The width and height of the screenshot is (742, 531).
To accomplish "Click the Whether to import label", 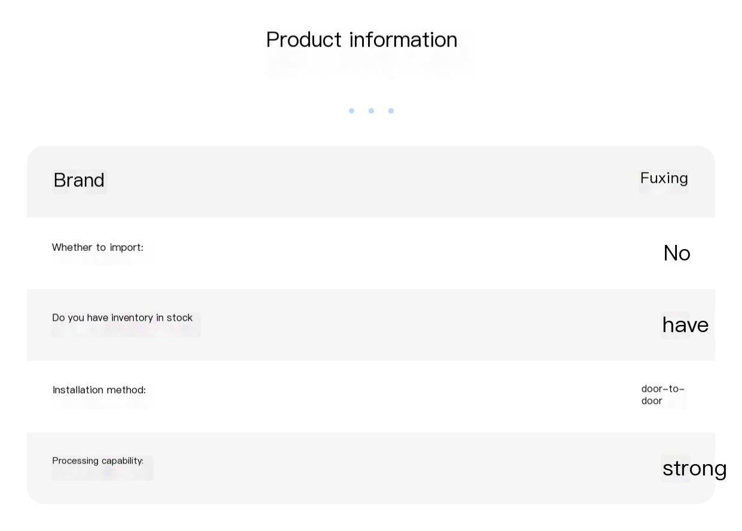I will (x=97, y=247).
